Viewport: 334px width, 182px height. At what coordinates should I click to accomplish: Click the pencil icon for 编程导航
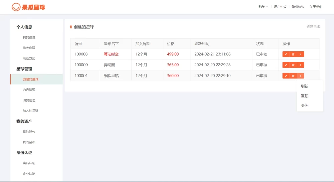pos(286,76)
